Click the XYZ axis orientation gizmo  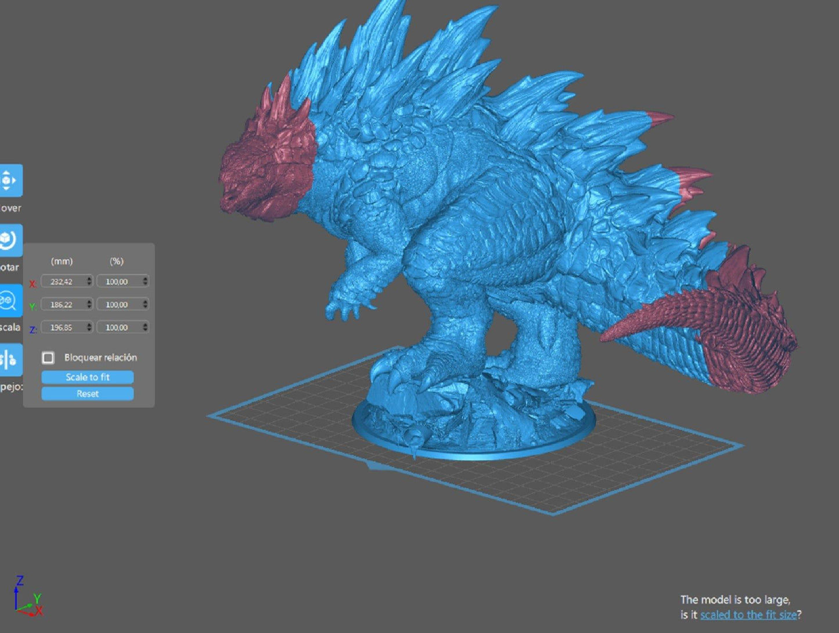pos(27,597)
